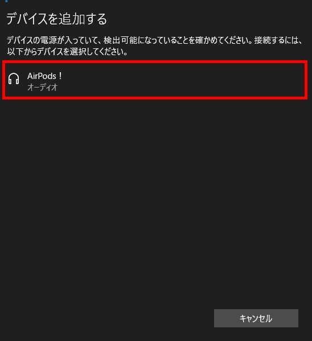The height and width of the screenshot is (341, 312).
Task: Click the audio headset icon in device list
Action: coord(14,79)
